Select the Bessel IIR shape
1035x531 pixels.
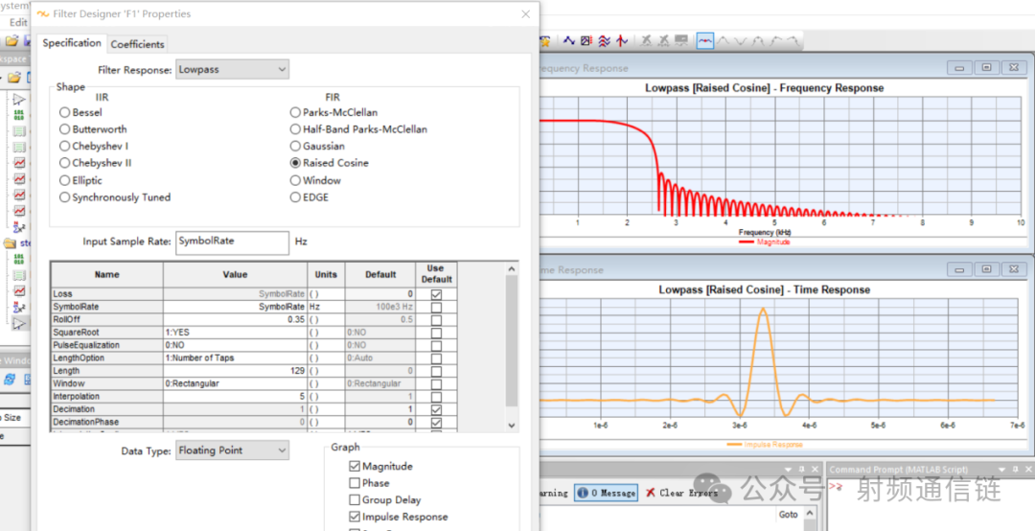65,112
